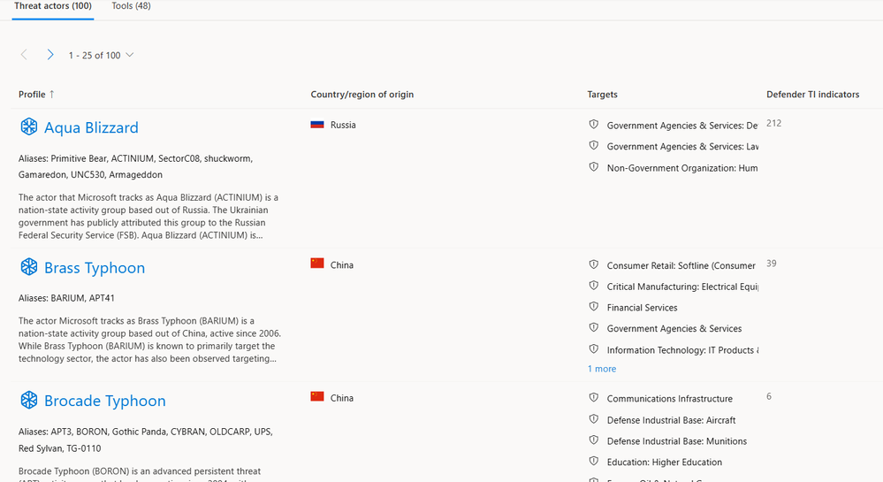Select 'Defense Industrial Base: Munitions' target
Screen dimensions: 883x482
pos(677,441)
